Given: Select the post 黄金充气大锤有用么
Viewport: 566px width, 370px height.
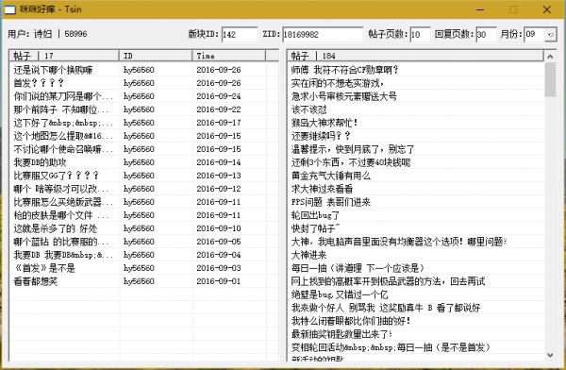Looking at the screenshot, I should (331, 176).
